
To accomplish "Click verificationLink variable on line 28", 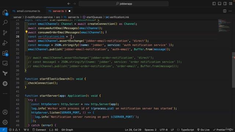I will coord(51,37).
